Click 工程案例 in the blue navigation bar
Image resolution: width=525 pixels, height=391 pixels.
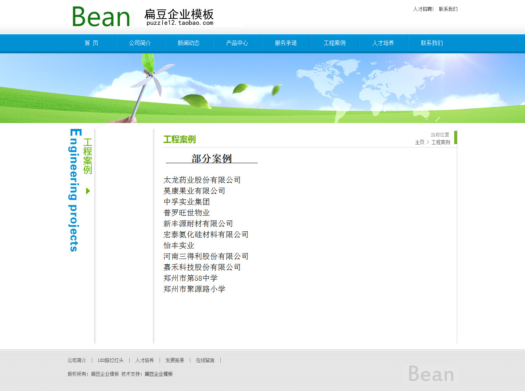[x=335, y=43]
